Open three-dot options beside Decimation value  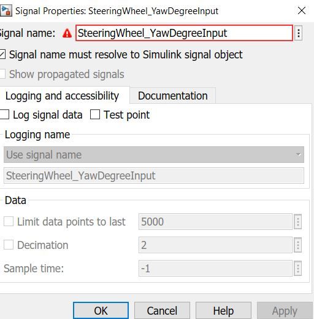tap(298, 245)
